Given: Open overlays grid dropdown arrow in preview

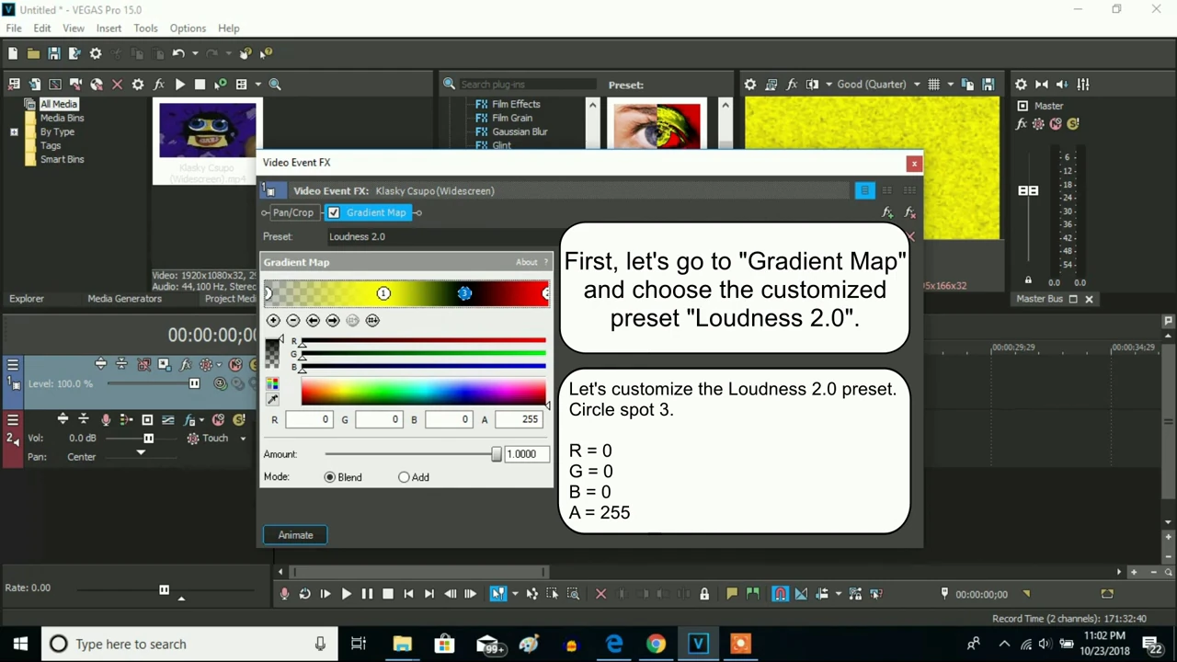Looking at the screenshot, I should pyautogui.click(x=950, y=85).
